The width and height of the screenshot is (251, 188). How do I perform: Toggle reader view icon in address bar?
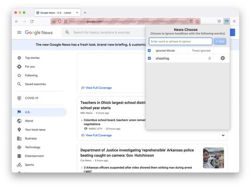pos(191,21)
